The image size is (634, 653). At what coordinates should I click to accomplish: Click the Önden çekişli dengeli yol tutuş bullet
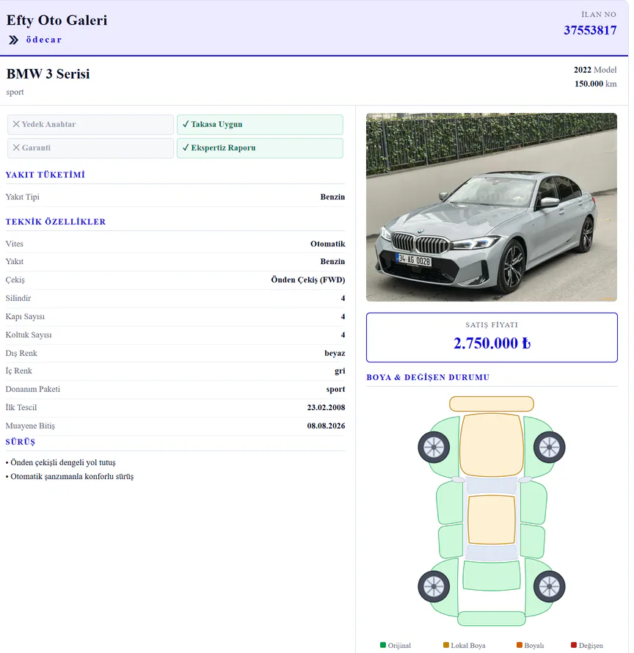click(60, 463)
